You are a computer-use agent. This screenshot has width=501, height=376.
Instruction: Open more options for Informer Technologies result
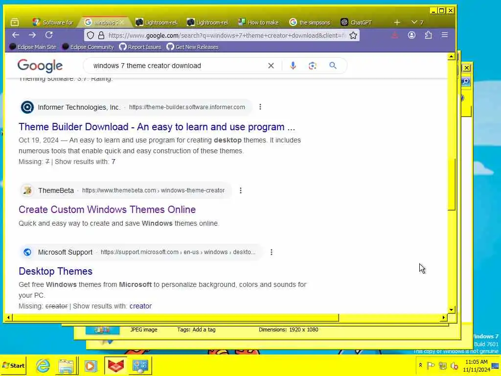point(260,107)
